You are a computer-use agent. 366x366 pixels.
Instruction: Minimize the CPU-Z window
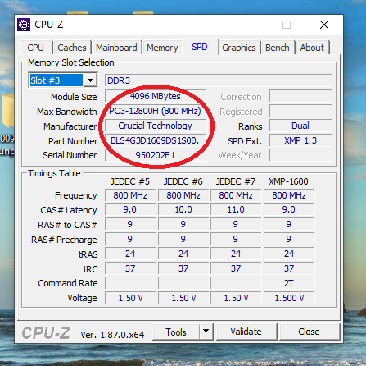(x=250, y=25)
